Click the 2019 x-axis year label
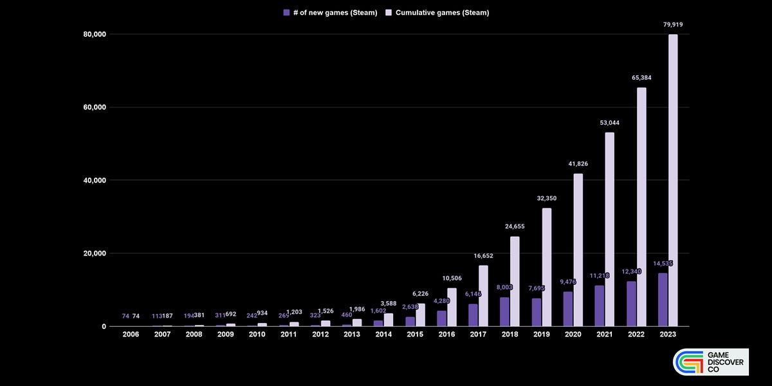The width and height of the screenshot is (772, 386). (542, 335)
